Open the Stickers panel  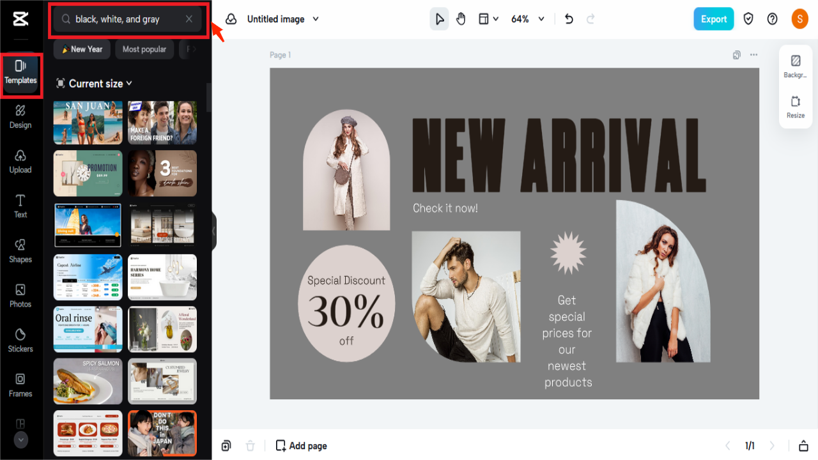click(20, 340)
